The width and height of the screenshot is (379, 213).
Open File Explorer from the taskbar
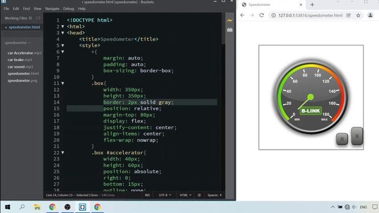pyautogui.click(x=37, y=207)
